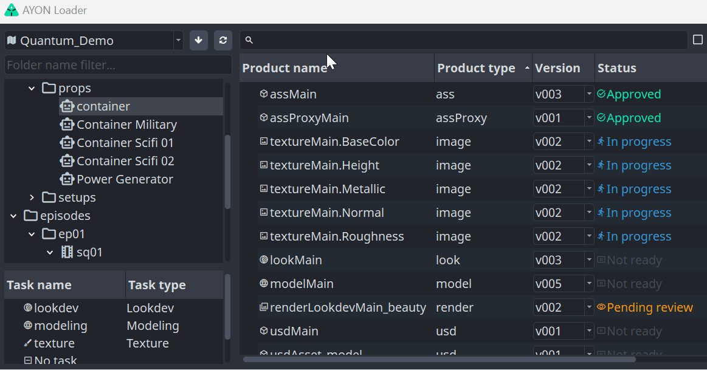Click the refresh icon button
Image resolution: width=707 pixels, height=370 pixels.
point(222,41)
